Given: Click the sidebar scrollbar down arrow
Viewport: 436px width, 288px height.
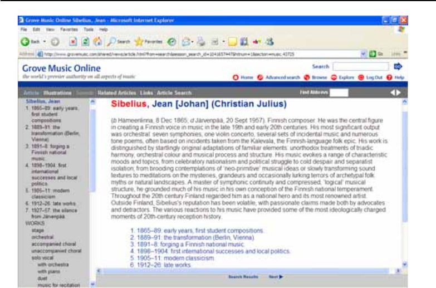Looking at the screenshot, I should click(92, 284).
